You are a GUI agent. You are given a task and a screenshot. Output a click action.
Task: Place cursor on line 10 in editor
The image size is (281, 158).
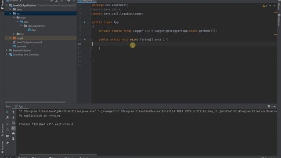click(184, 44)
